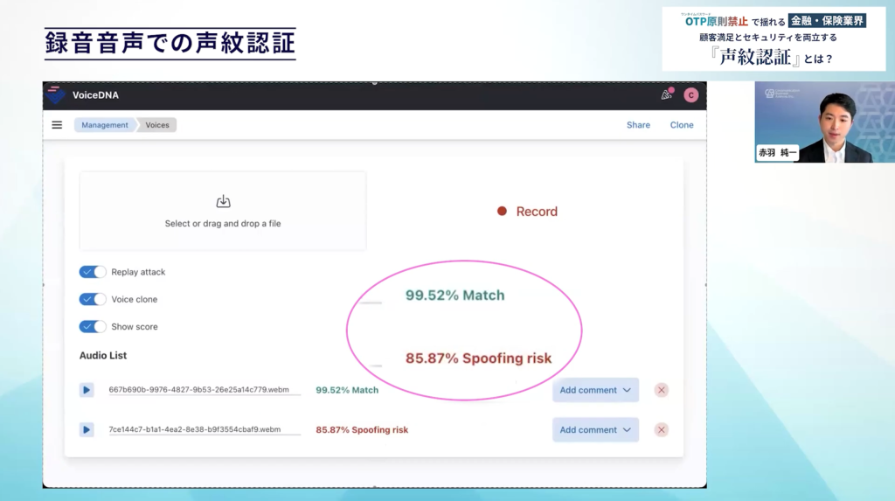
Task: Open Add comment dropdown for 667b690b file
Action: (x=595, y=390)
